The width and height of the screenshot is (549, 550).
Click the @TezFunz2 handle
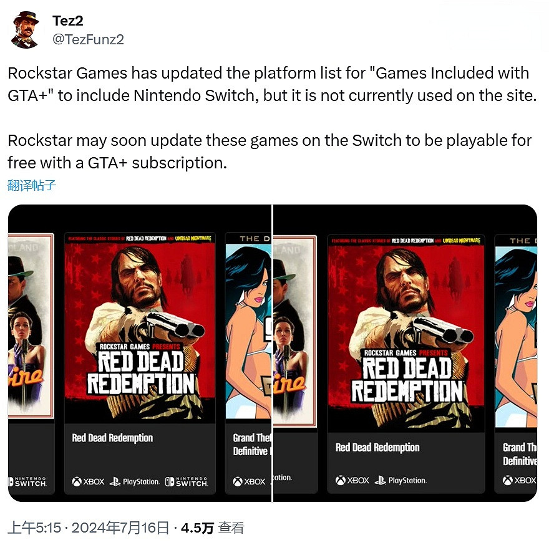pos(89,39)
